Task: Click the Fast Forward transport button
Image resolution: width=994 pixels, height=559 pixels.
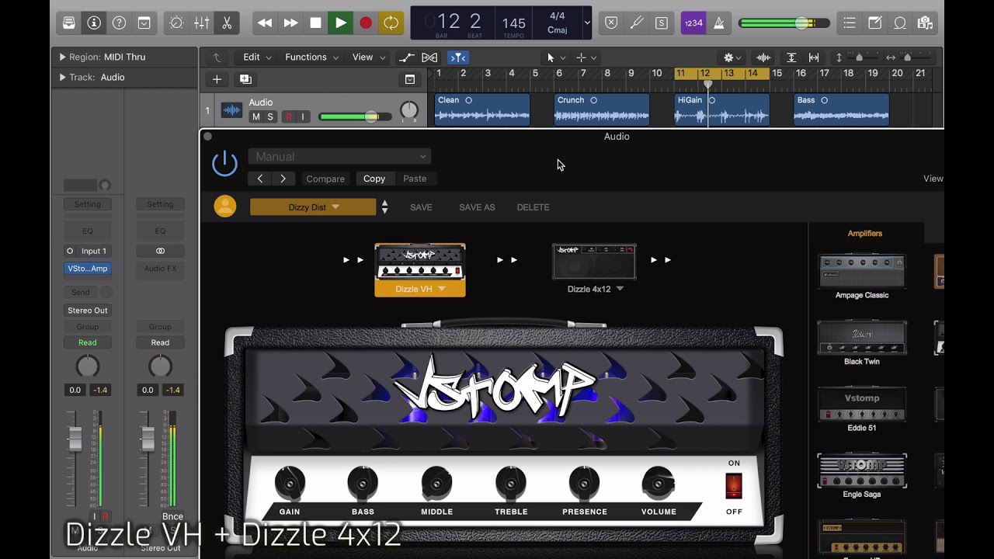Action: click(290, 23)
